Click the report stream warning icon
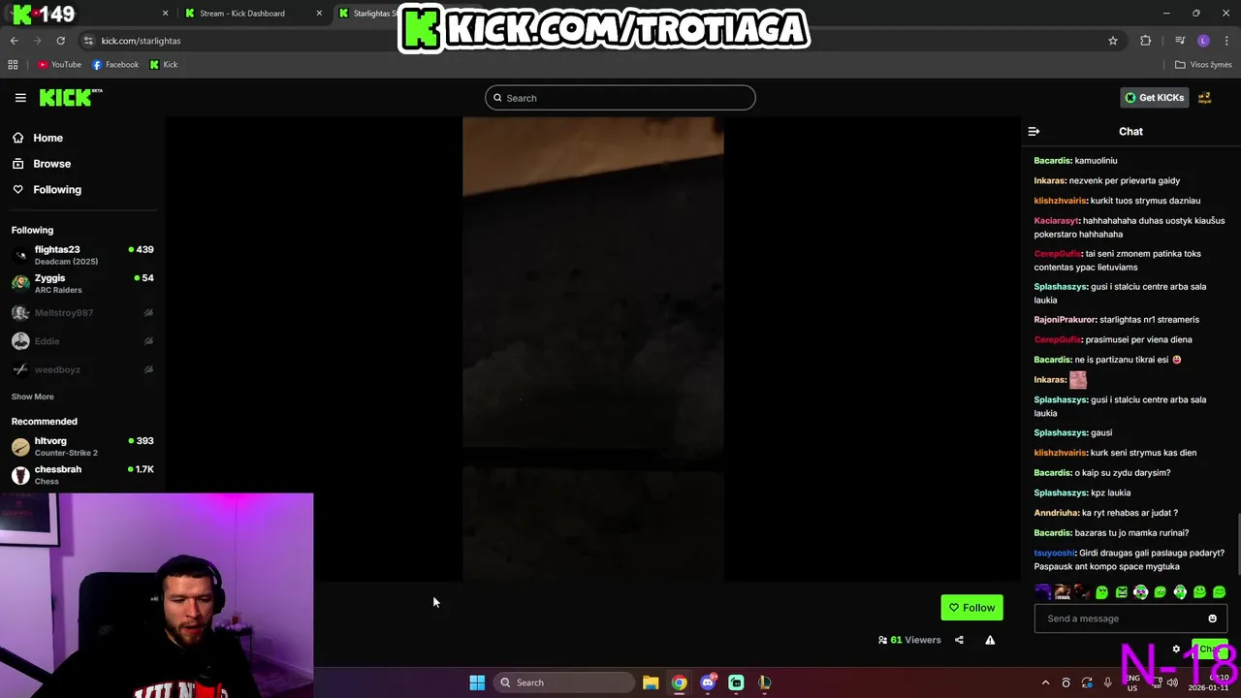This screenshot has height=698, width=1241. [x=990, y=640]
